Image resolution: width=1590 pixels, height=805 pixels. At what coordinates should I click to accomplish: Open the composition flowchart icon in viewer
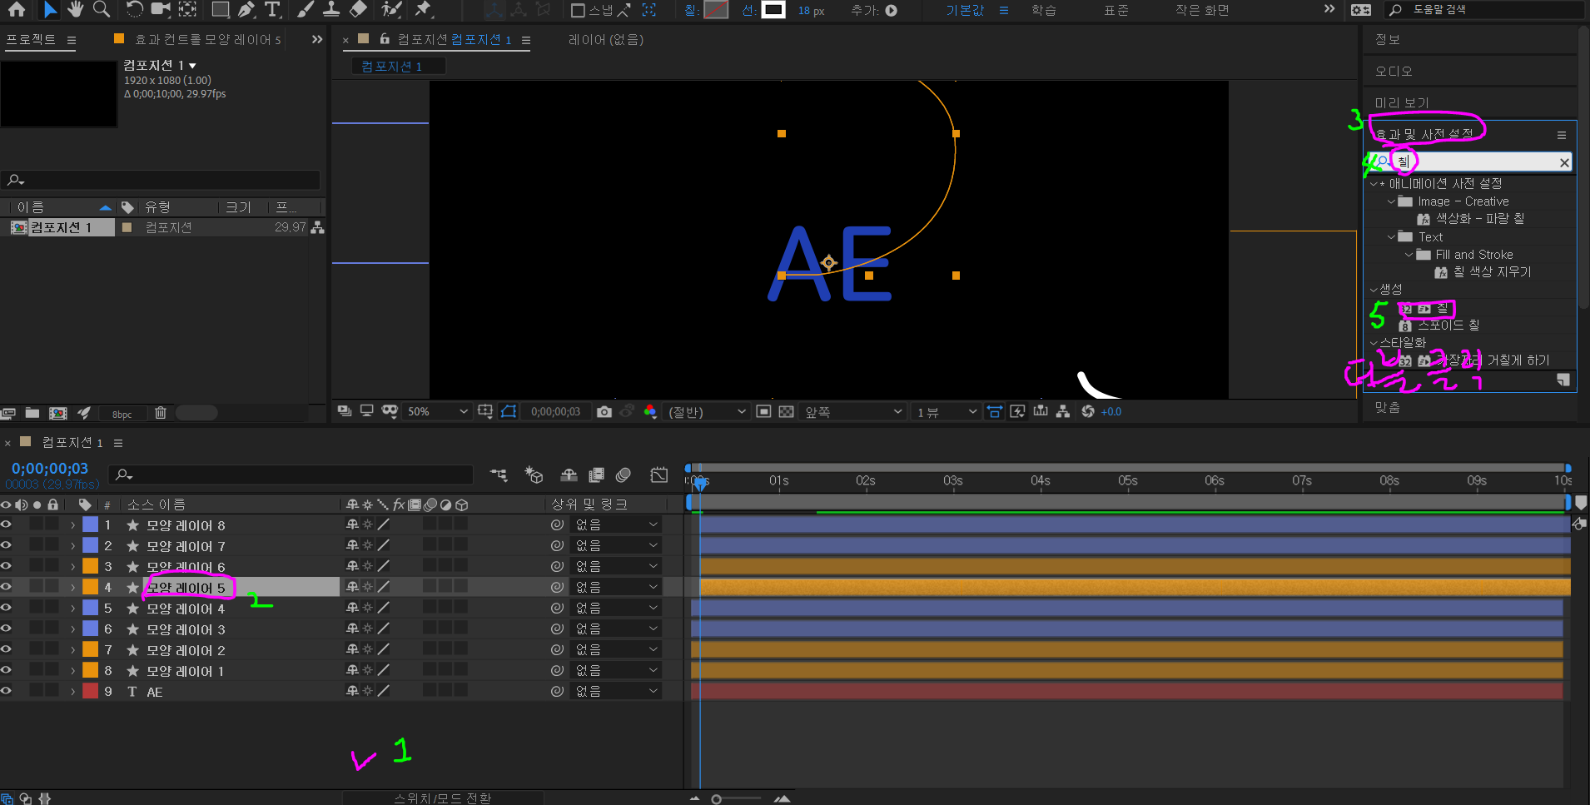1063,411
